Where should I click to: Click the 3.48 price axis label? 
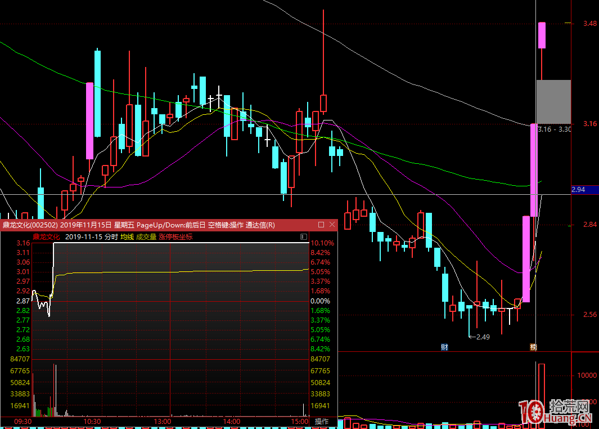589,24
